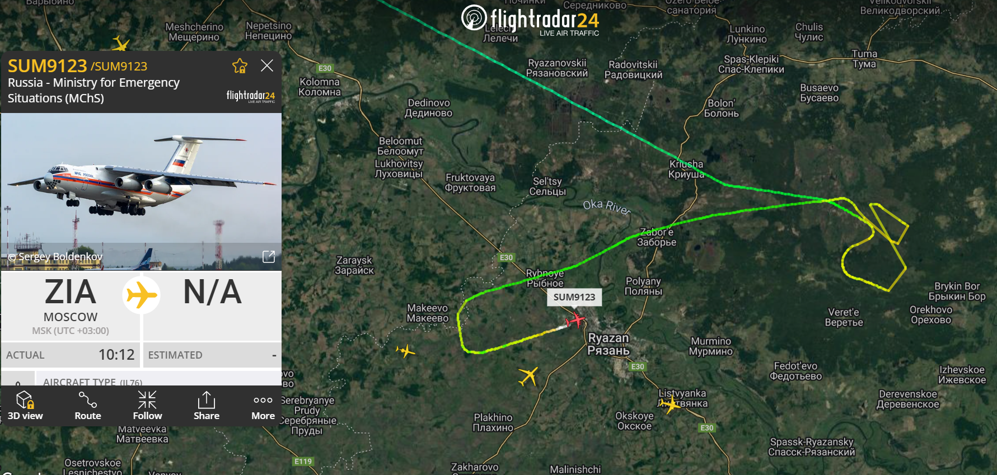Select yellow plane near Meshcherino
The height and width of the screenshot is (475, 997).
coord(120,44)
